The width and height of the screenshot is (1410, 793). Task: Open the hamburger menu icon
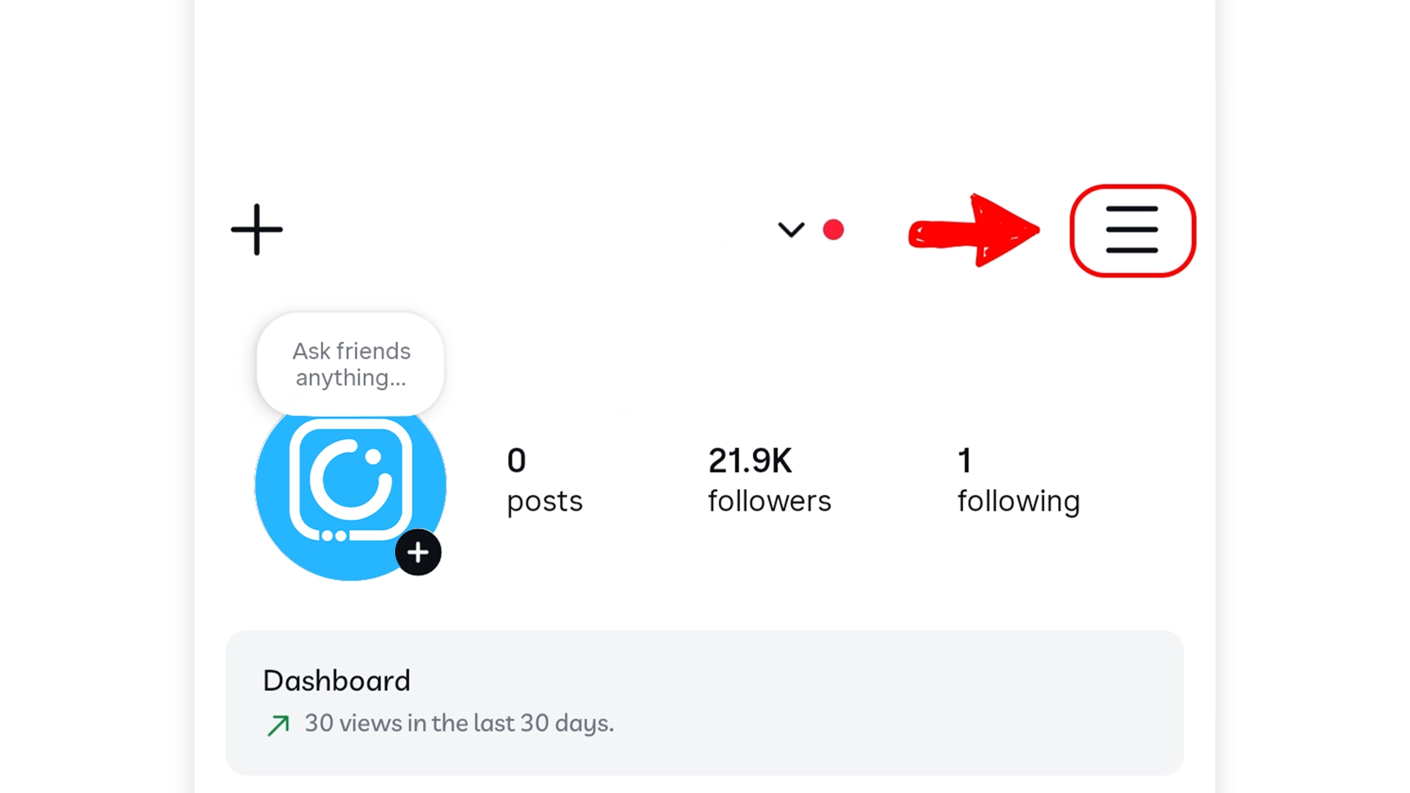point(1132,230)
